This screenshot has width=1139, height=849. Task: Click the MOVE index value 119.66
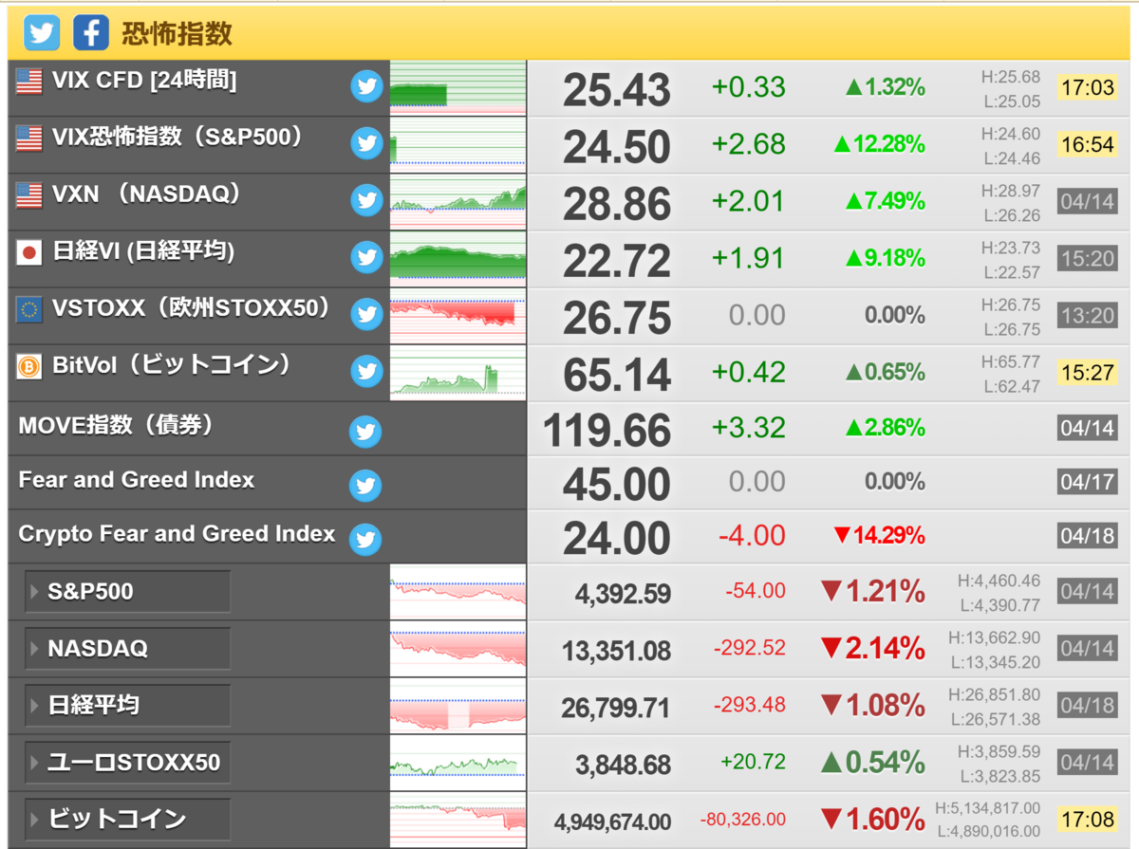click(607, 432)
